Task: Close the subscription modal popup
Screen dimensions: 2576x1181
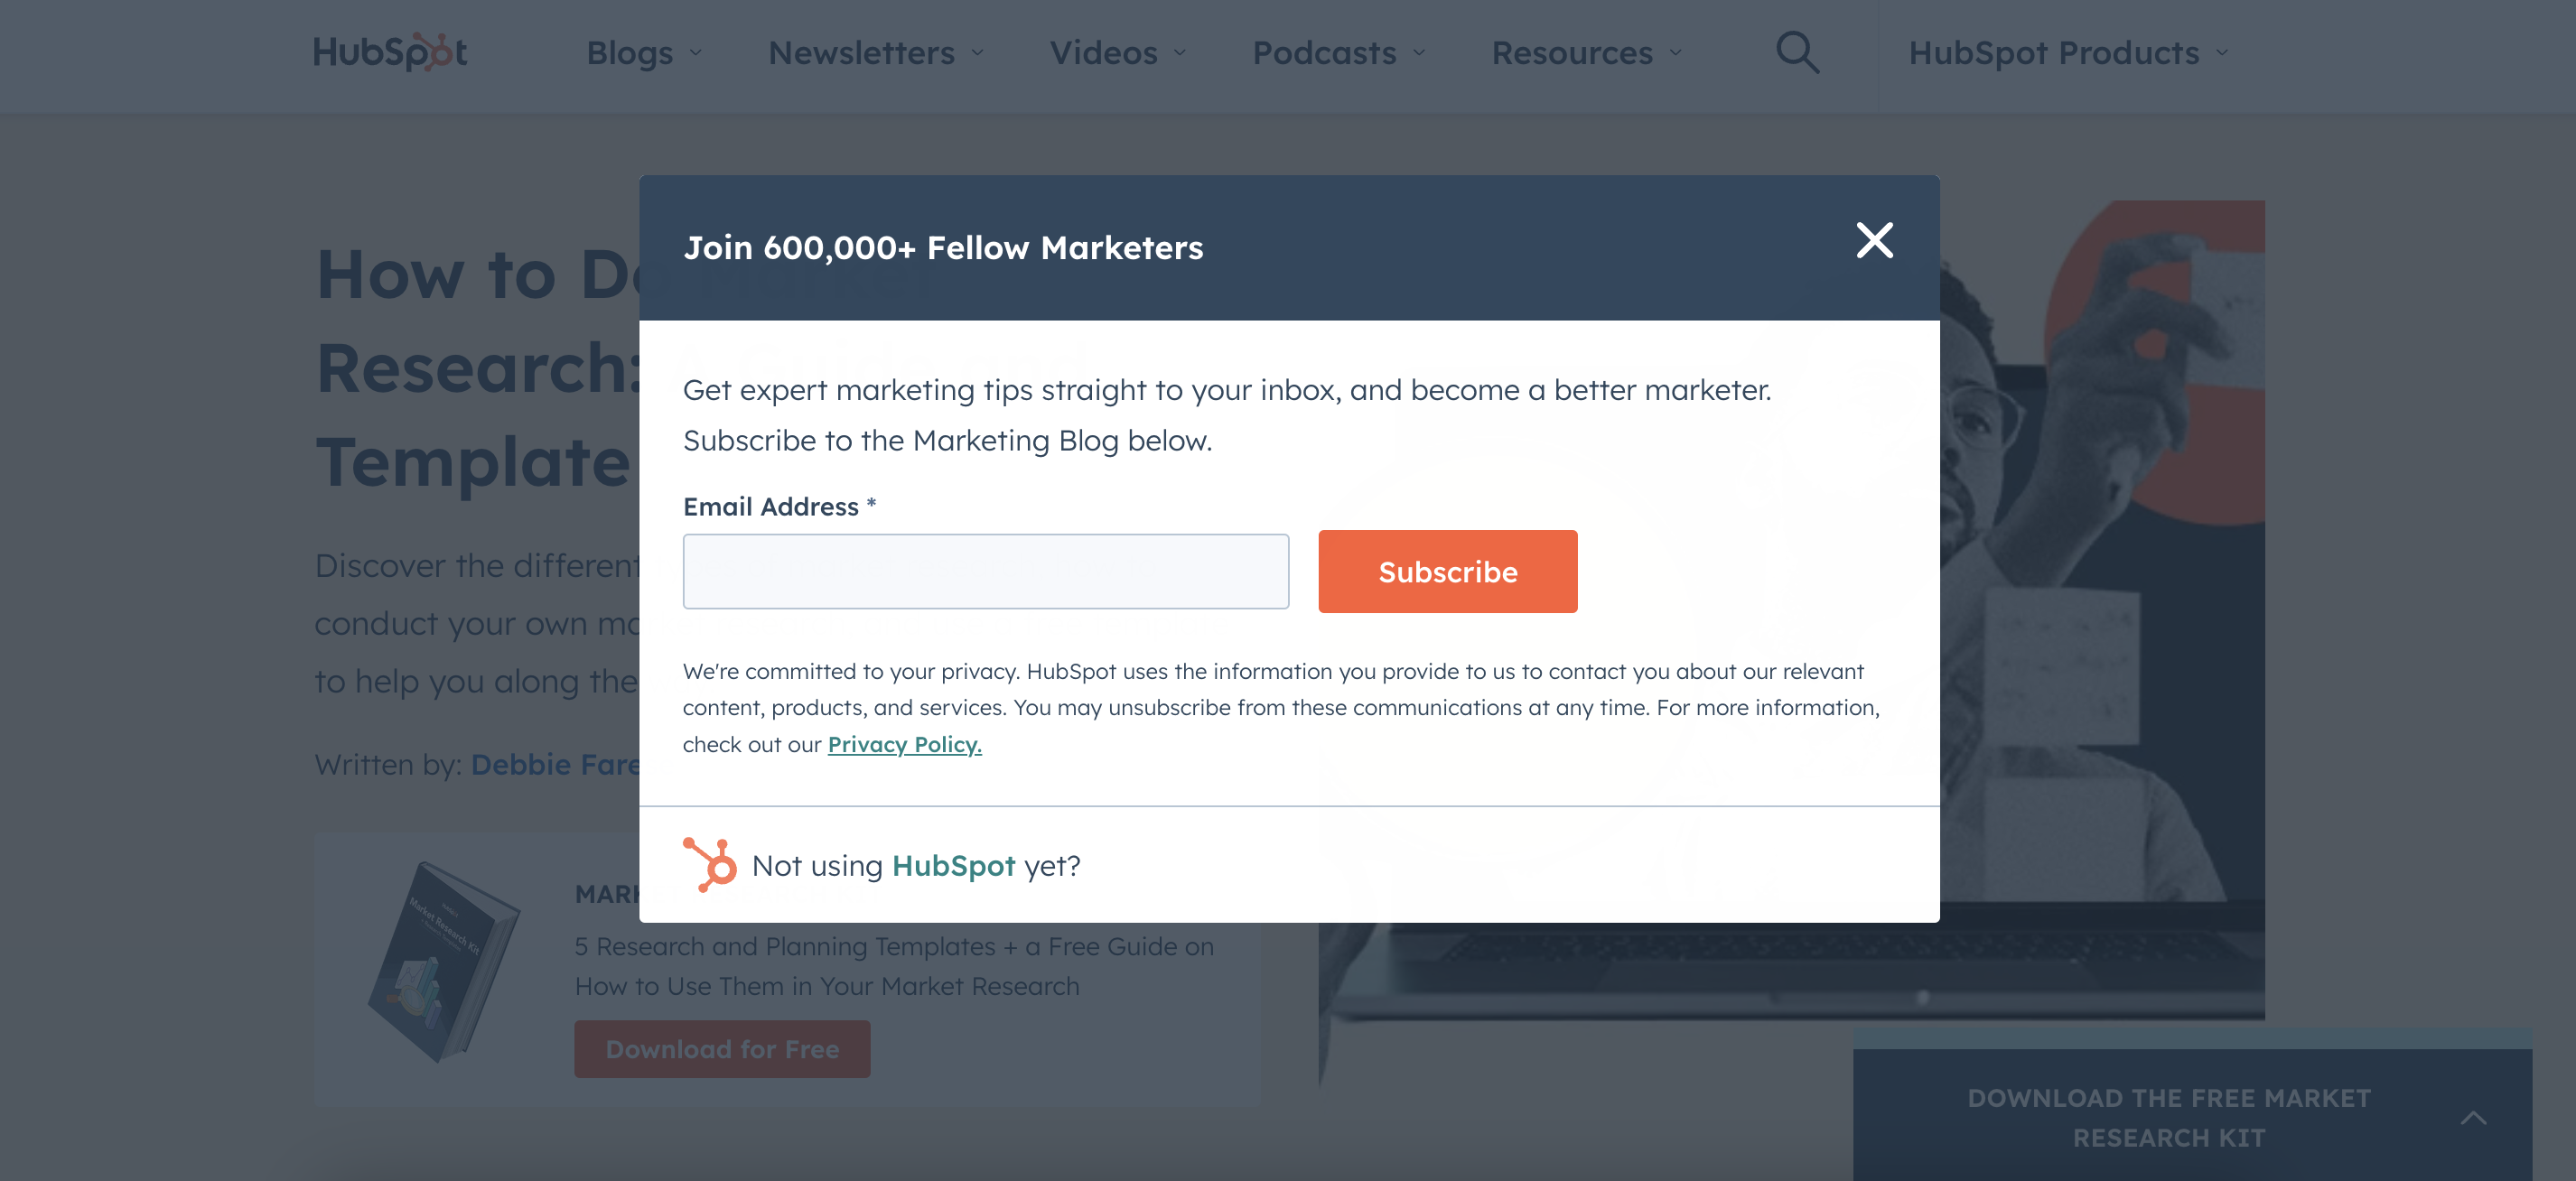Action: (1873, 238)
